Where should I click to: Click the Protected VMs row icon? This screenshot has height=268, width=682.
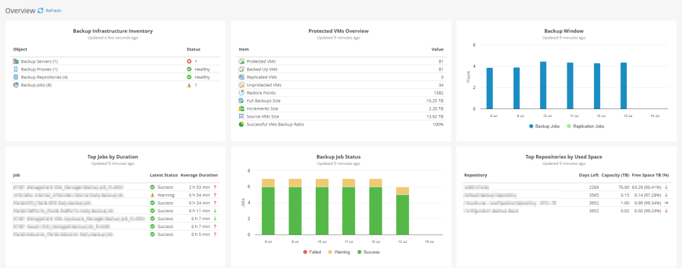[242, 61]
